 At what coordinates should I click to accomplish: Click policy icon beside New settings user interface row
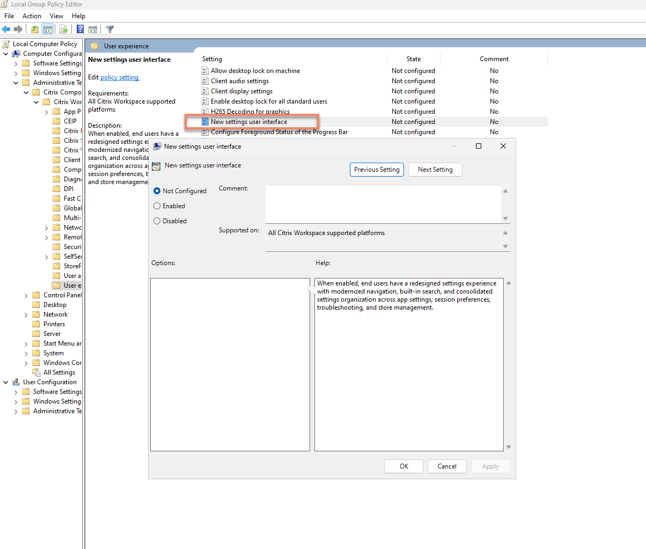pyautogui.click(x=205, y=122)
